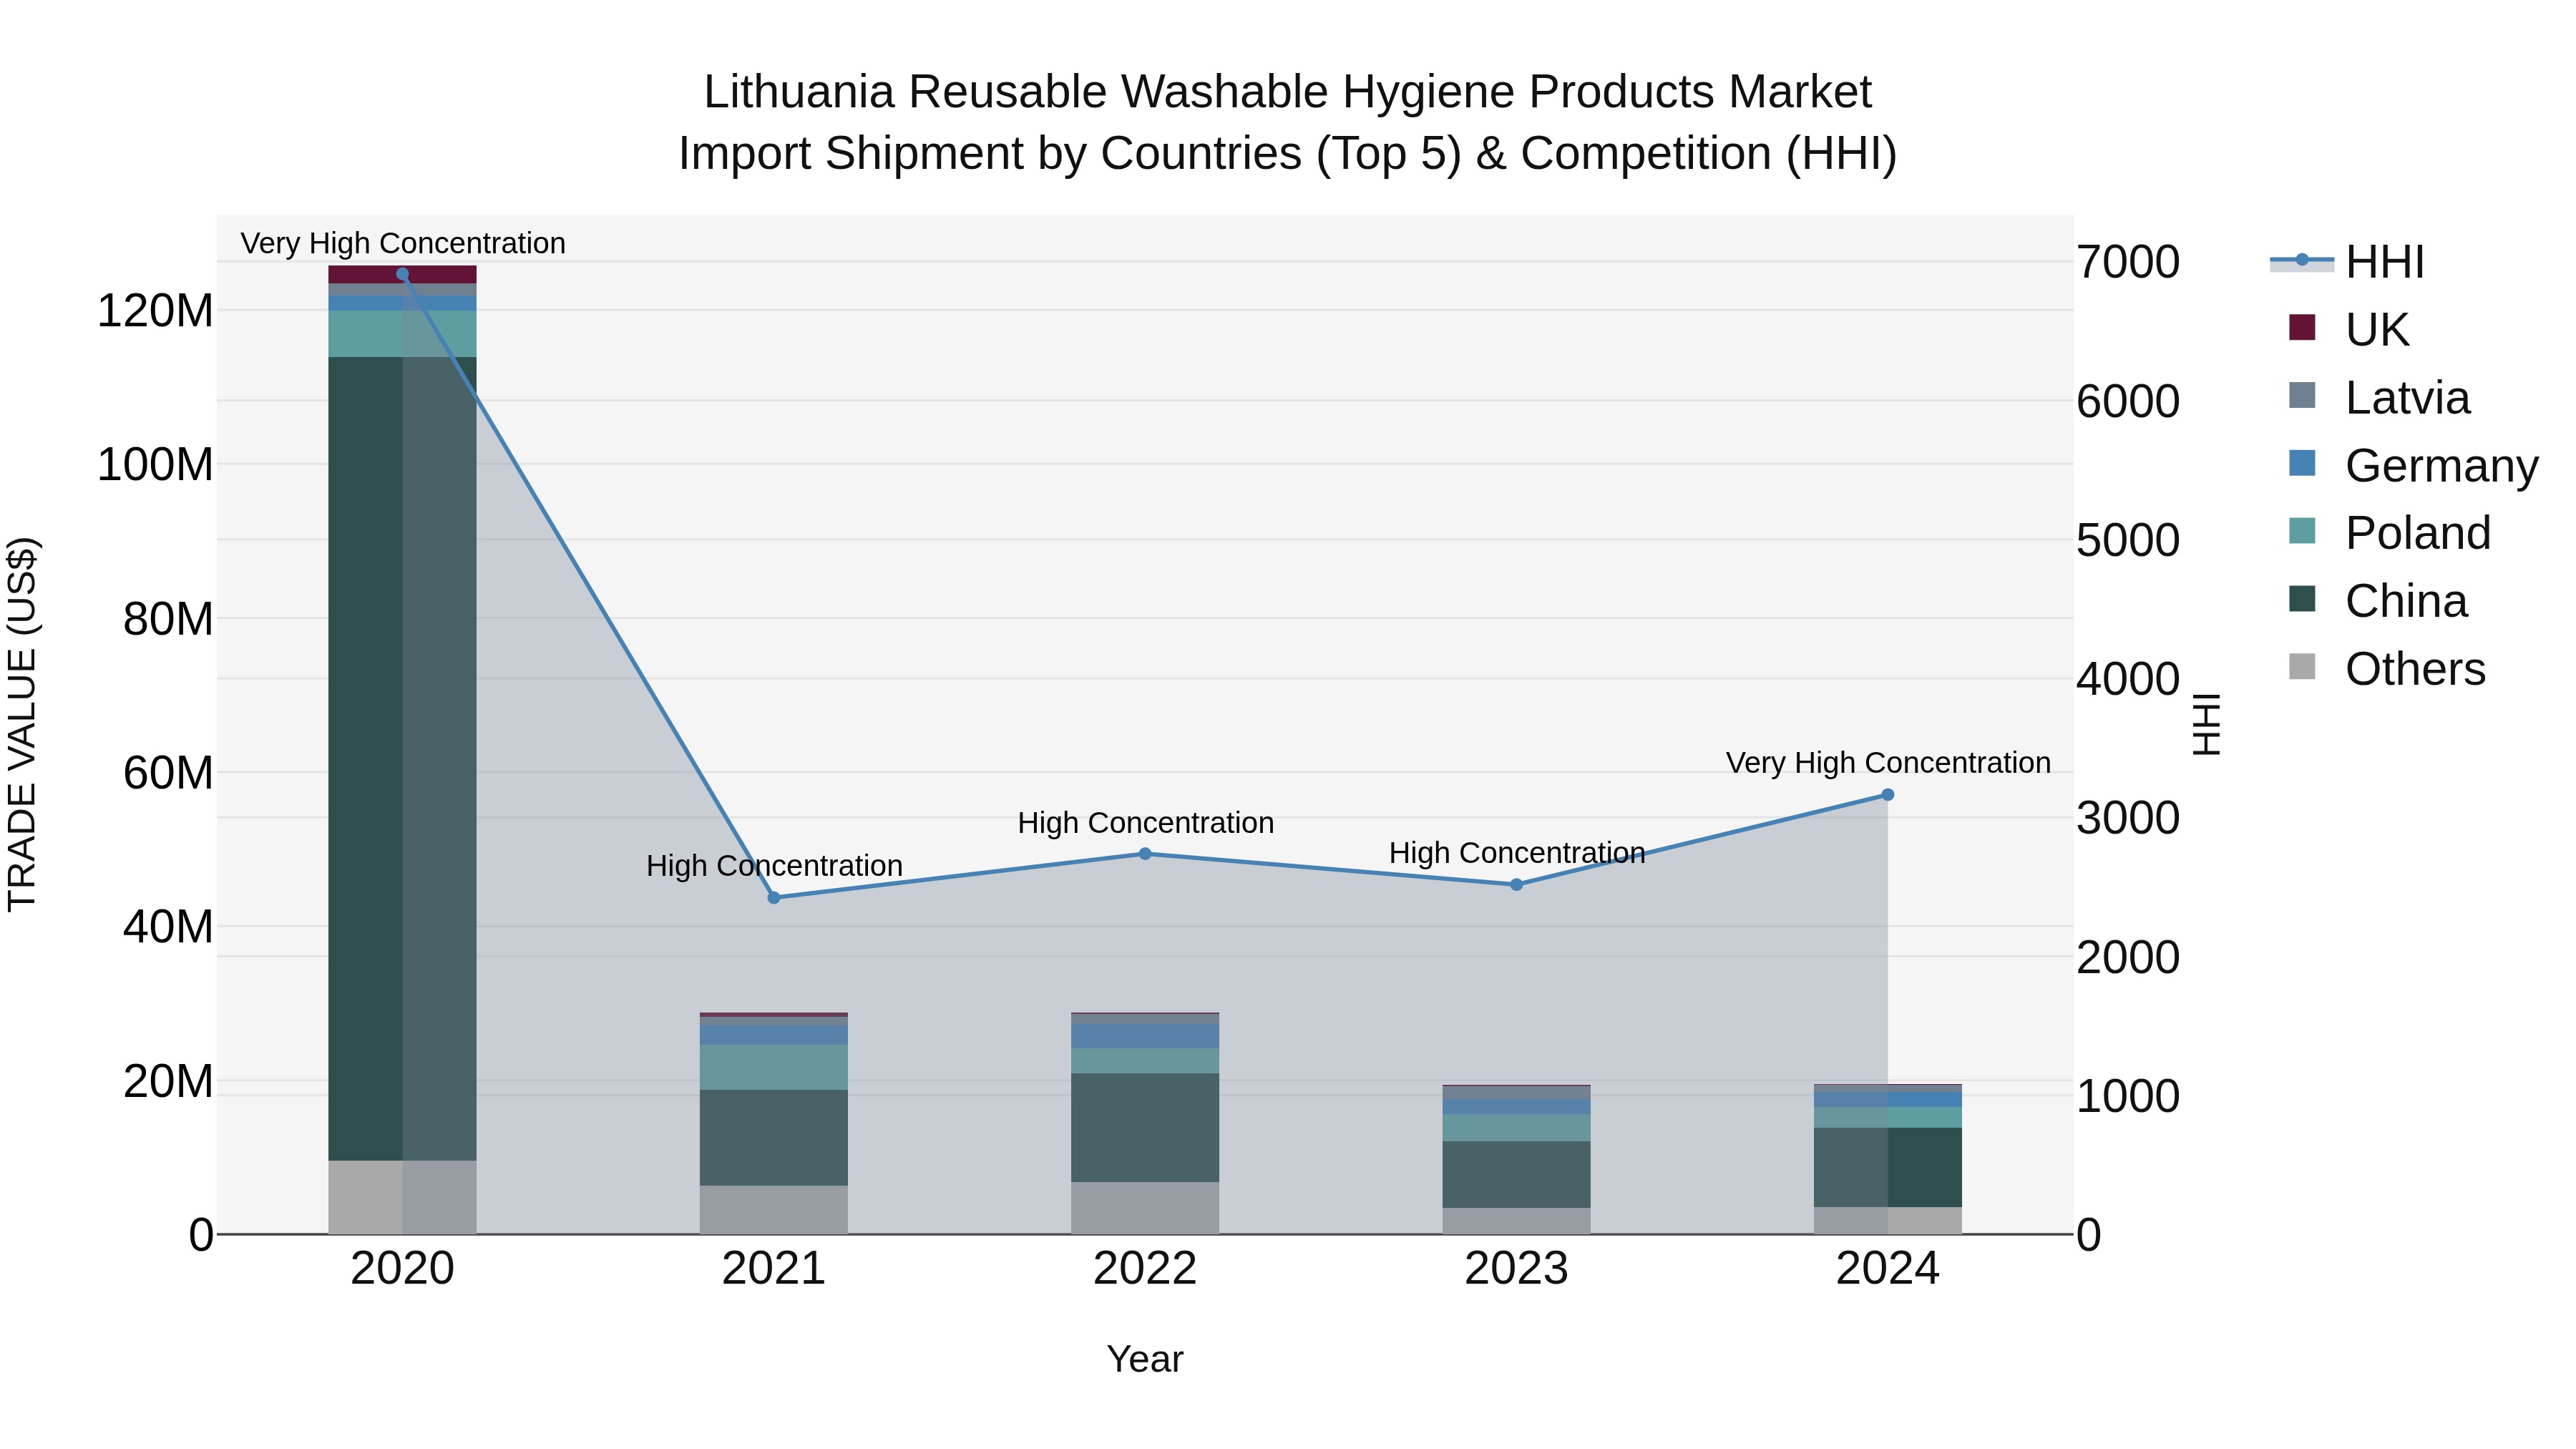
Task: Click the Poland segment of 2023 bar
Action: click(1516, 1128)
